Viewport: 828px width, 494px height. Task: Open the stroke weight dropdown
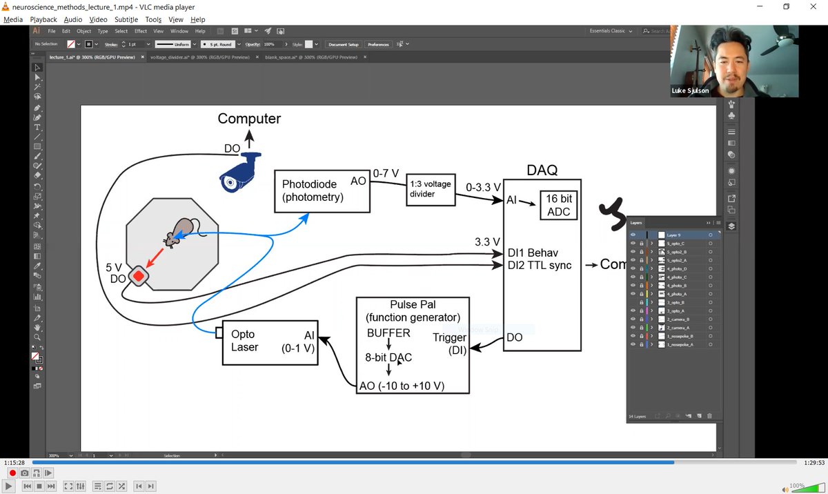click(x=147, y=44)
